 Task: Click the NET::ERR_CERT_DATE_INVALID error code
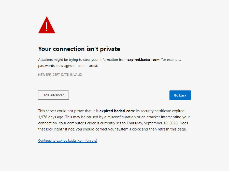(60, 74)
